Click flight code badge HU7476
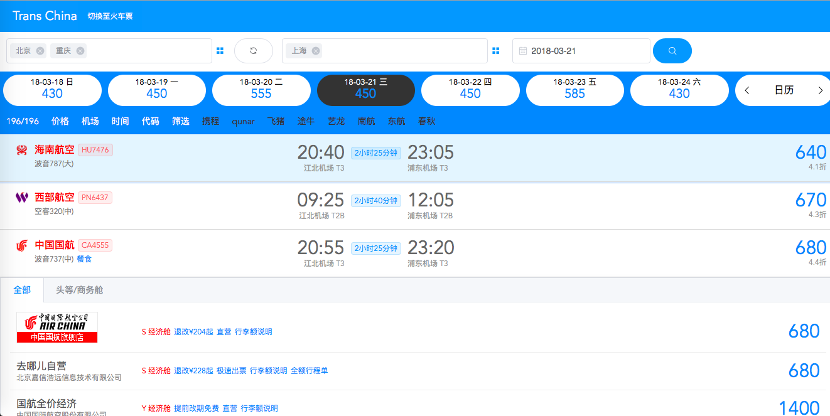 point(95,150)
